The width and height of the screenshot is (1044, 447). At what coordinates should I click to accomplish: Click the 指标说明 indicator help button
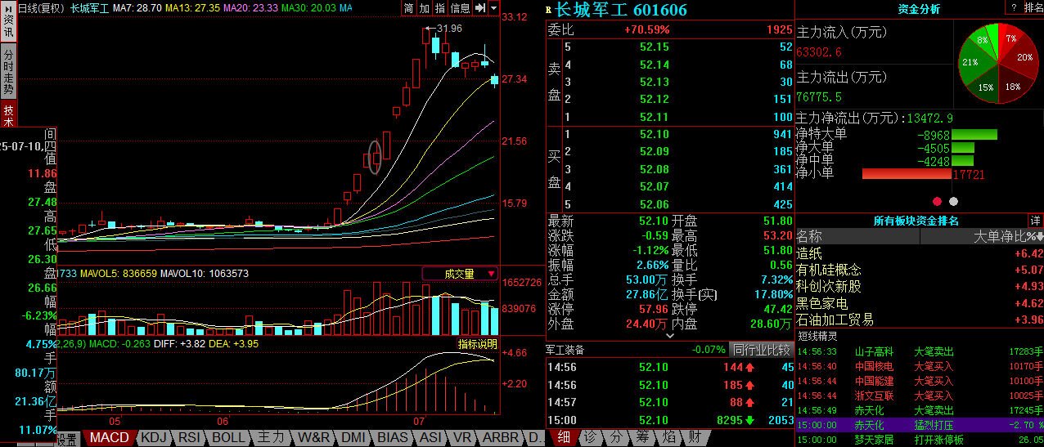pyautogui.click(x=478, y=344)
